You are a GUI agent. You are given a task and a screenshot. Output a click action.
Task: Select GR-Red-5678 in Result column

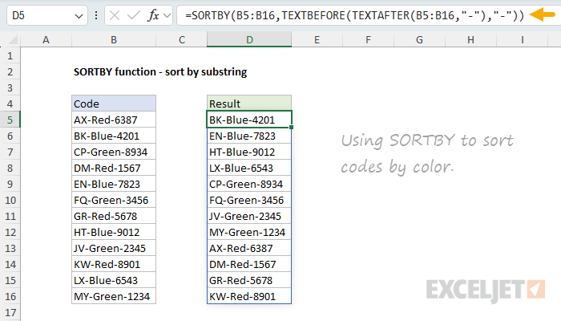click(249, 280)
